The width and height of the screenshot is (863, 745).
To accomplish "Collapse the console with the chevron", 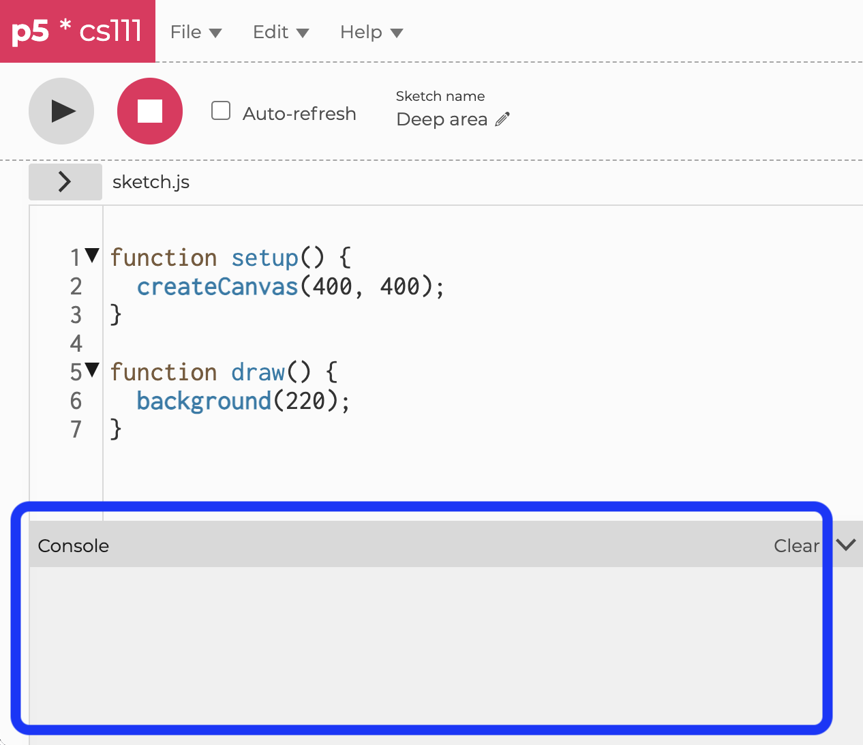I will tap(846, 545).
